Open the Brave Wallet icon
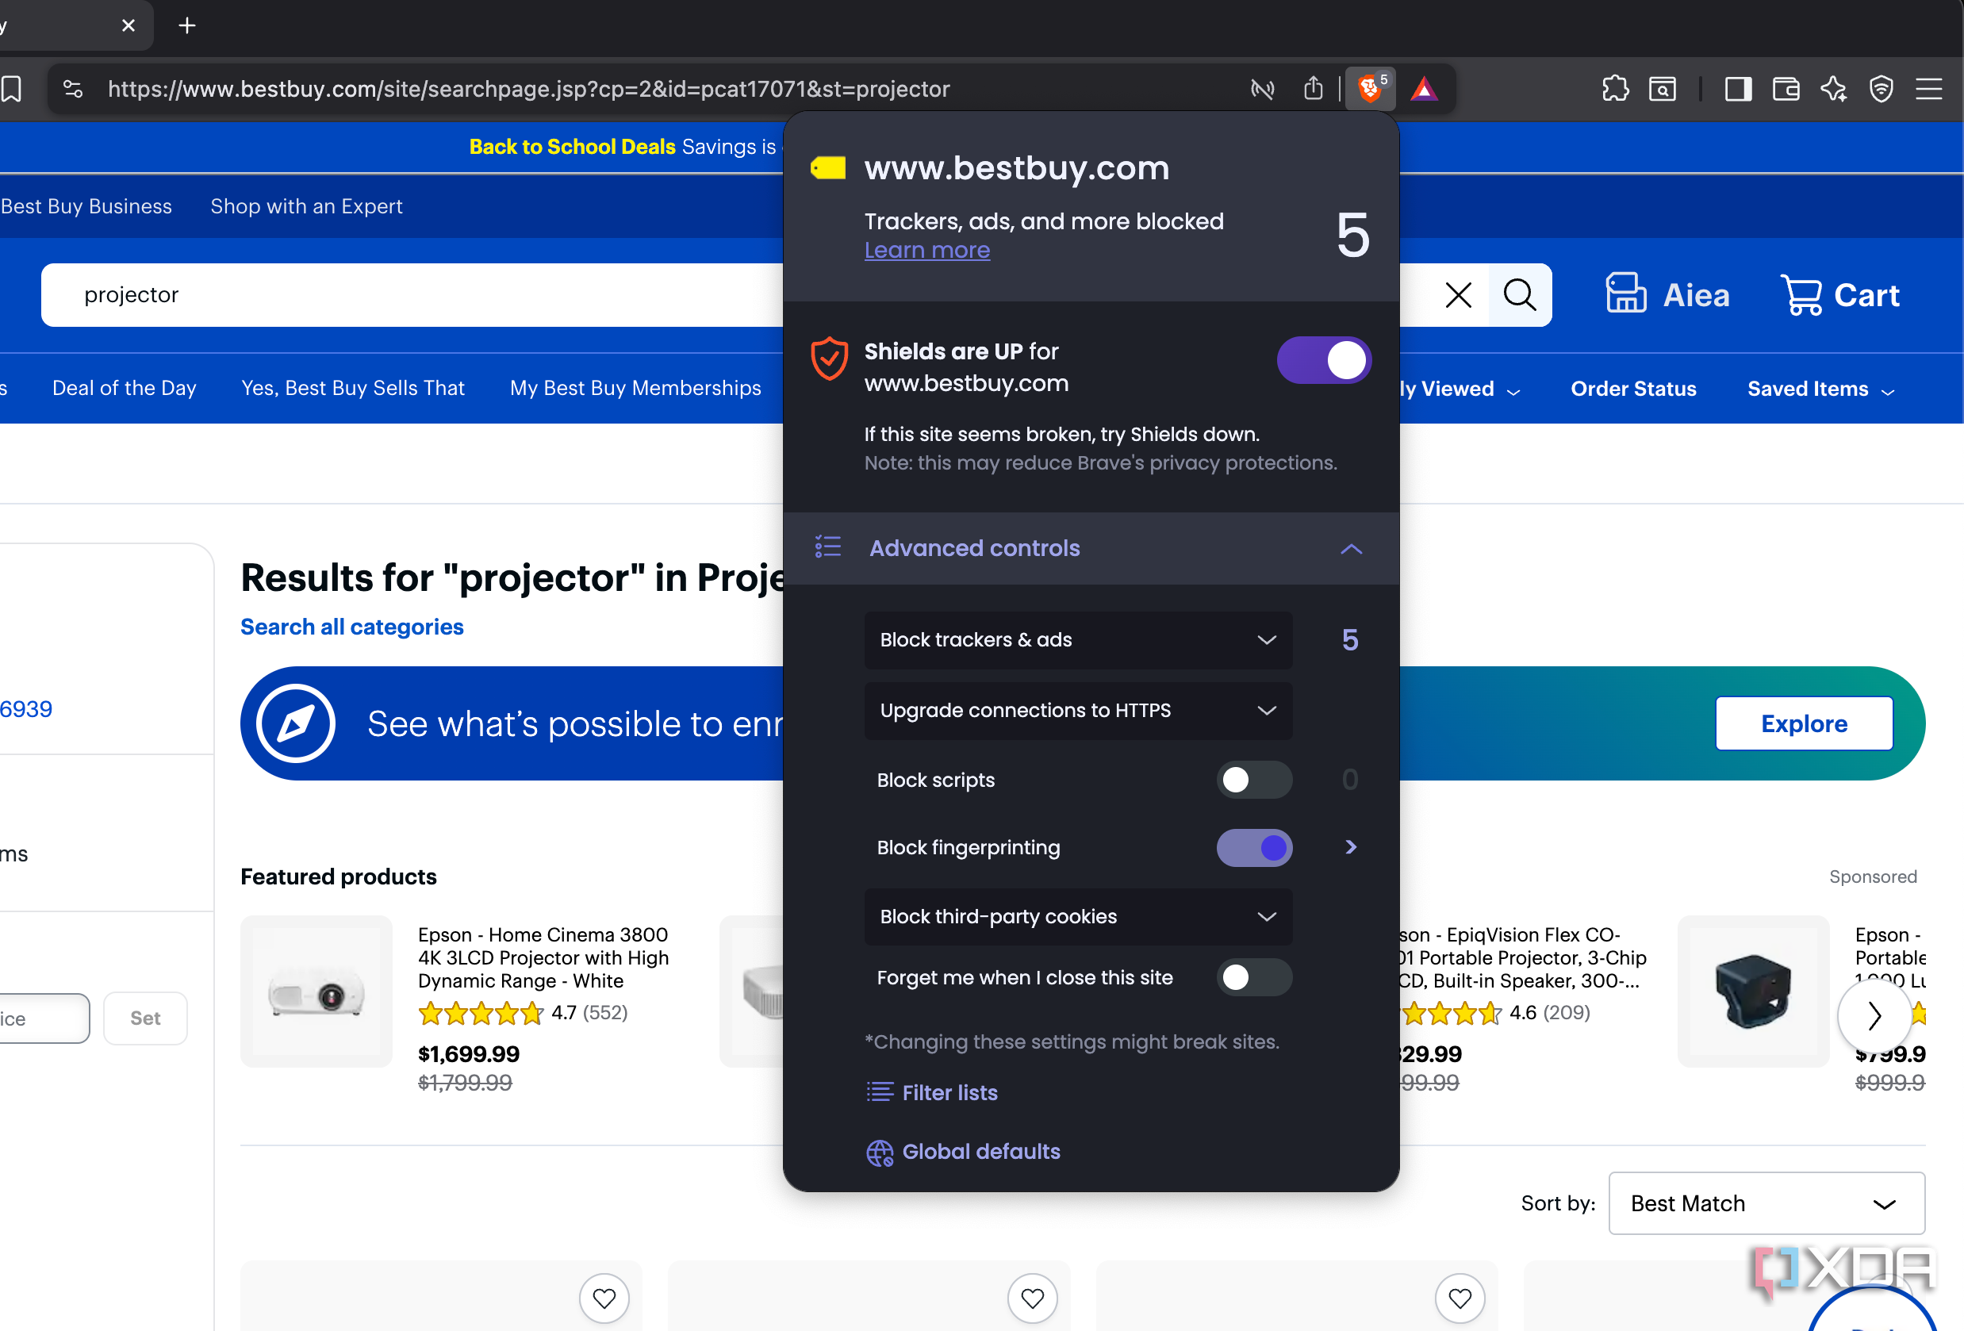 click(1786, 89)
